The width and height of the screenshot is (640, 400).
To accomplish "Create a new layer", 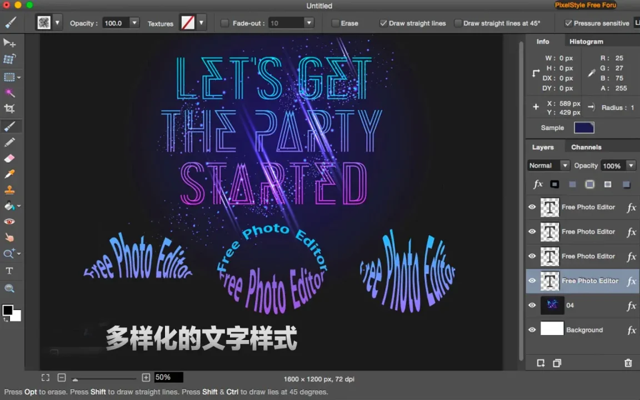I will 541,363.
